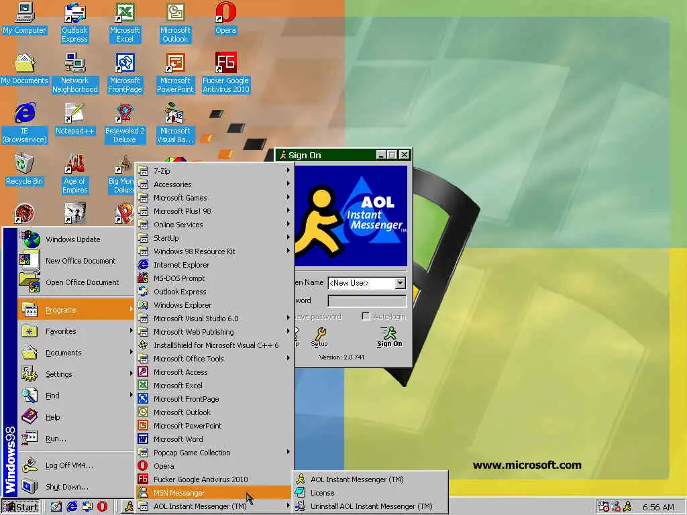The image size is (687, 515).
Task: Click the Setup wrench icon in AIM window
Action: click(x=319, y=337)
